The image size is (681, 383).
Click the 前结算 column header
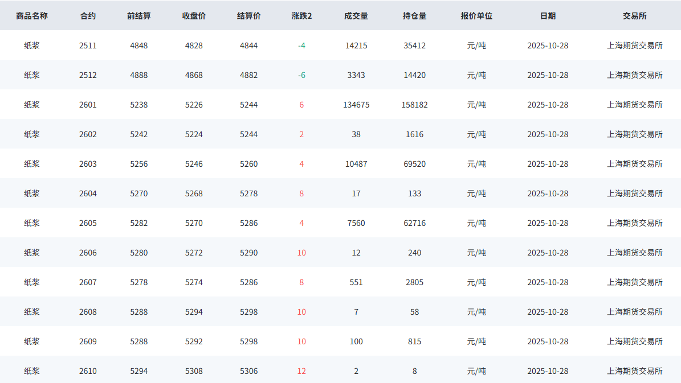click(139, 16)
